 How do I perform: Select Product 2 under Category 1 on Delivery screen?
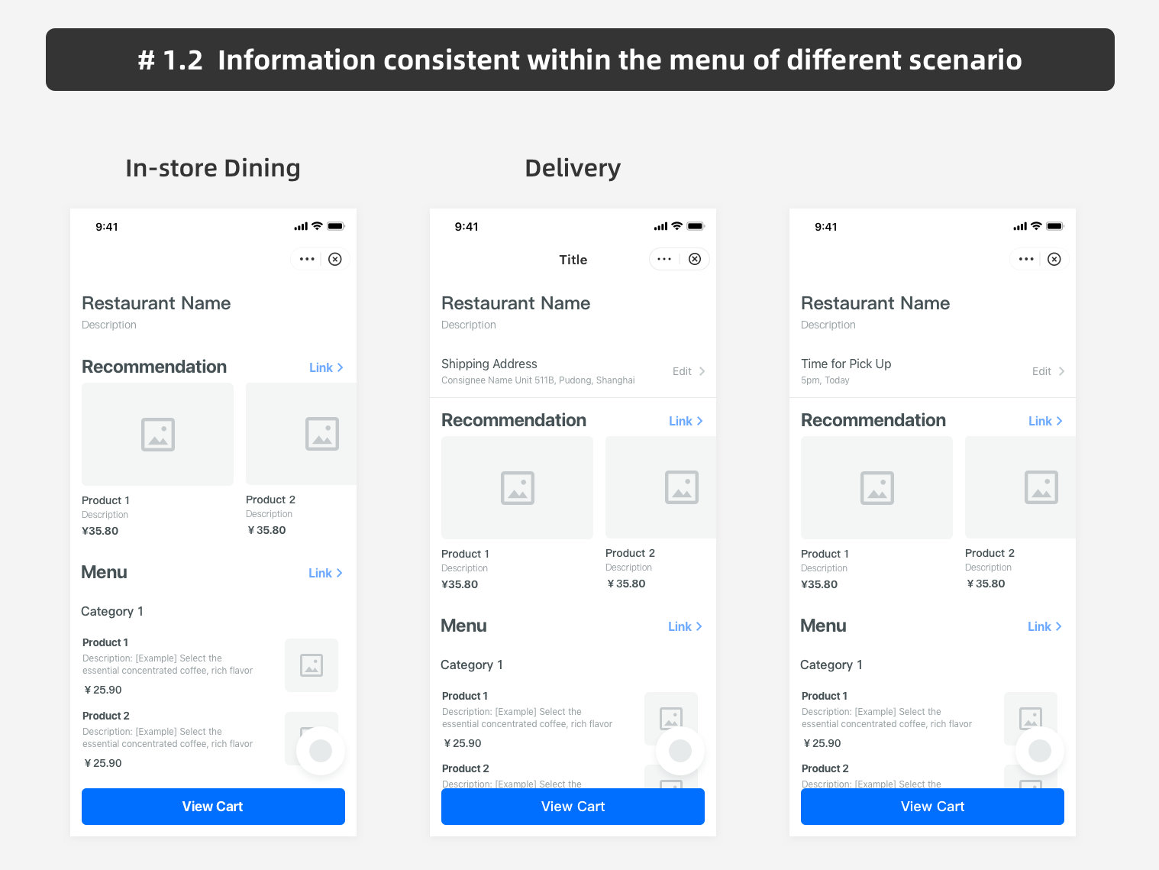coord(465,768)
